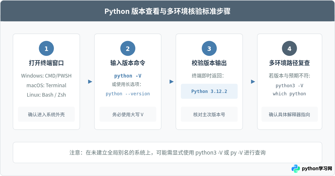
Task: Select the heading "多环境路径复查"
Action: [289, 63]
